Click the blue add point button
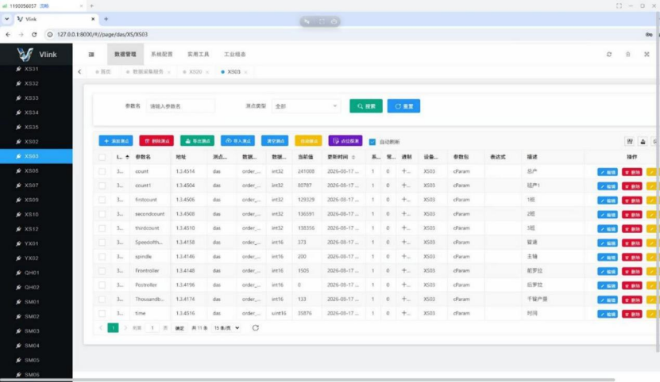 (x=116, y=141)
